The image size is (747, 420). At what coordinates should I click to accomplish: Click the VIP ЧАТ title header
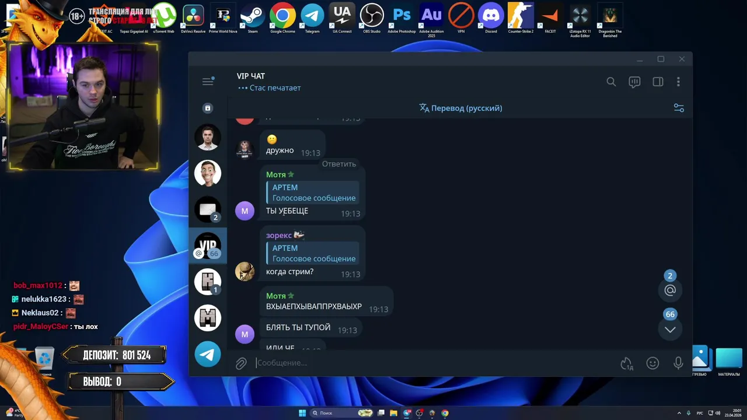[251, 76]
